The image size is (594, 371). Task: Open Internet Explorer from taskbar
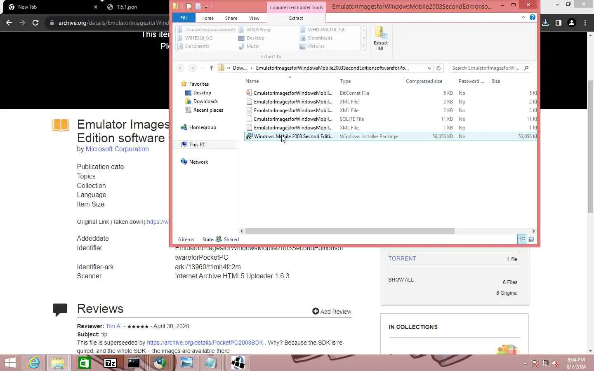click(x=34, y=363)
